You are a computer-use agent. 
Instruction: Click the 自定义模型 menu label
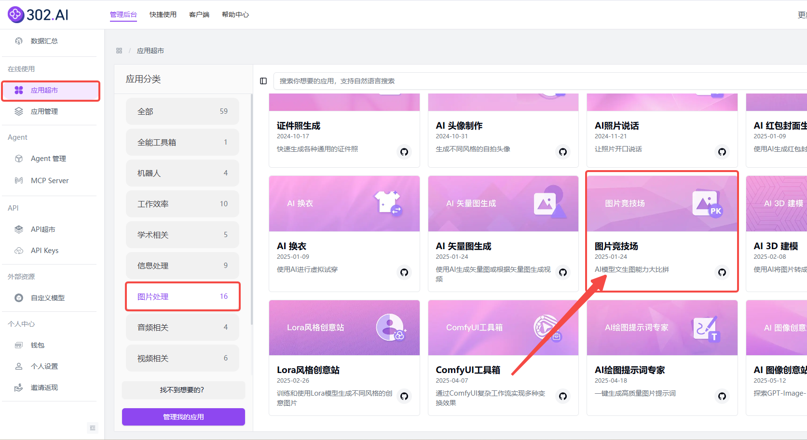(48, 298)
